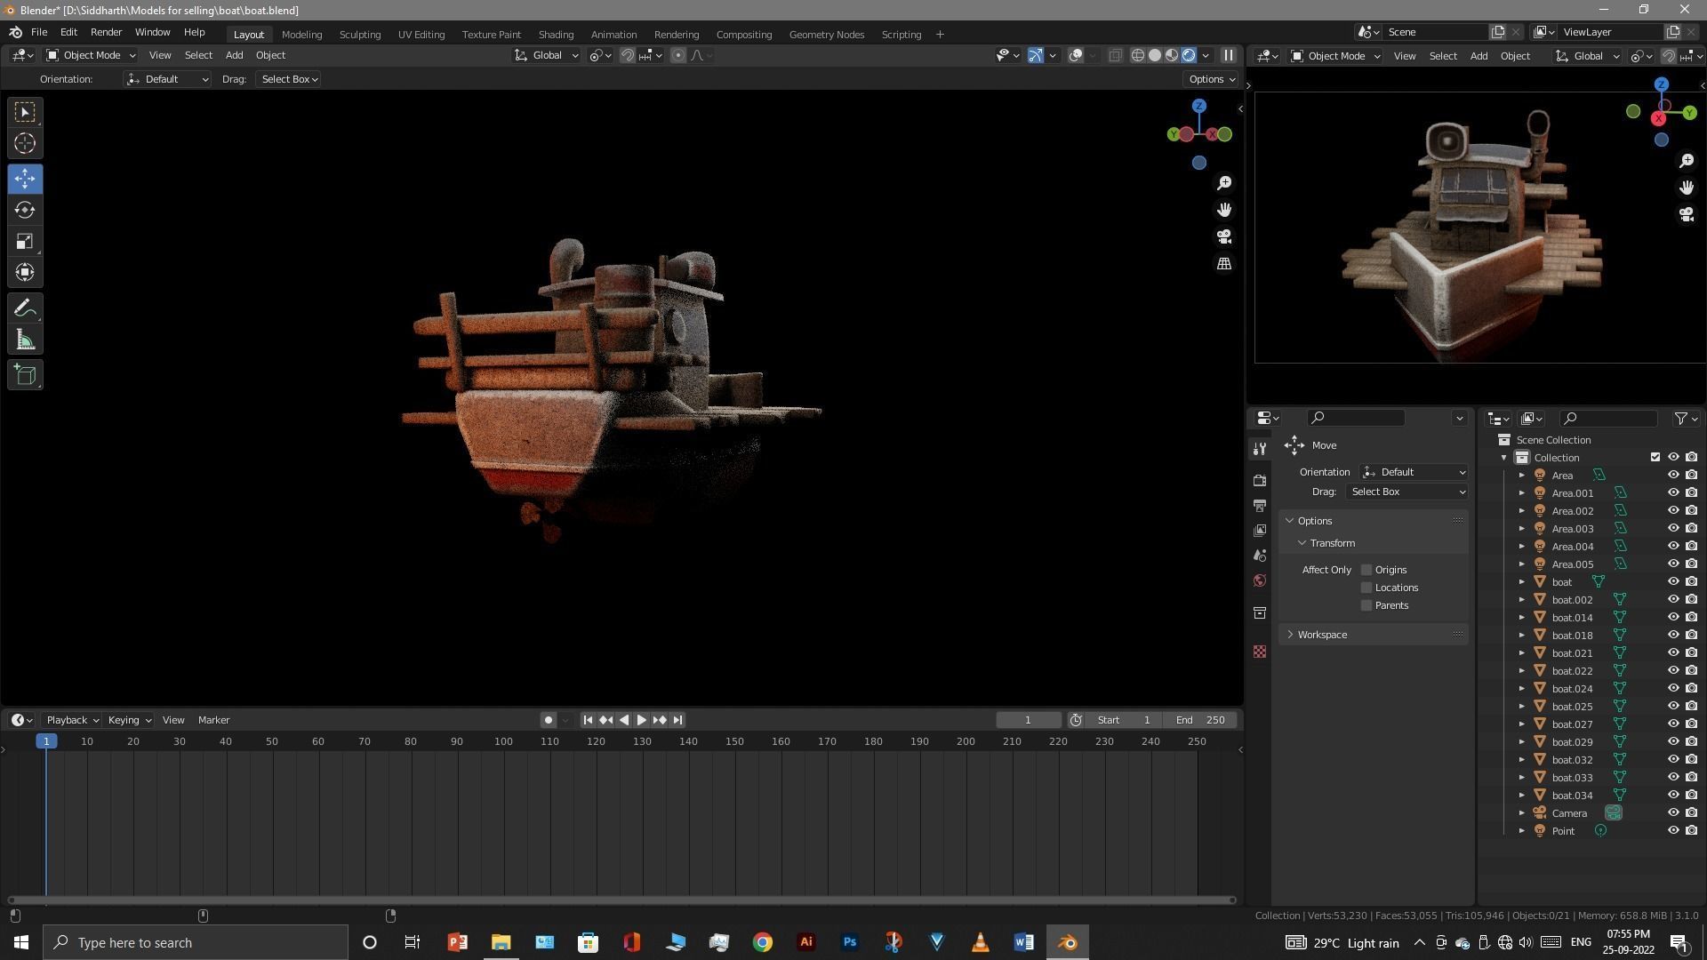The height and width of the screenshot is (960, 1707).
Task: Open the Options dropdown in viewport header
Action: [x=1212, y=79]
